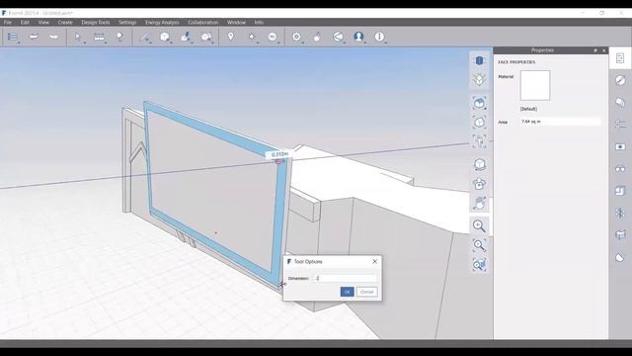Close the Tool Options dialog with X
Viewport: 632px width, 356px height.
[375, 261]
